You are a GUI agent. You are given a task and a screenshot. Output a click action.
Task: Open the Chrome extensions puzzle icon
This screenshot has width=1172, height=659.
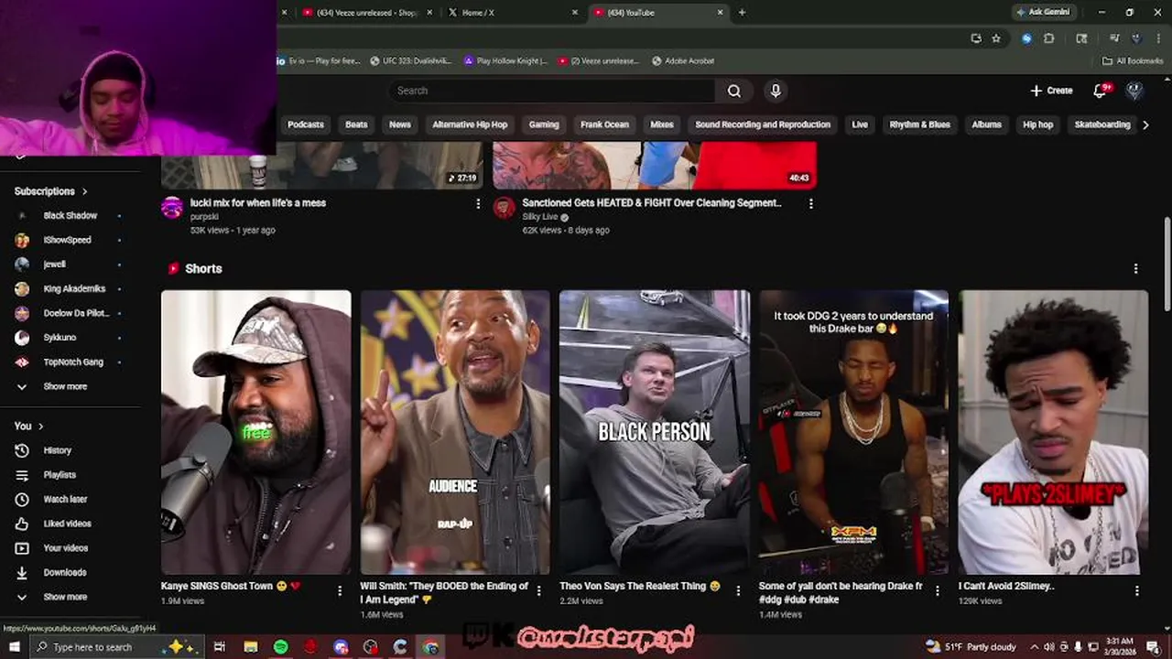click(1049, 38)
